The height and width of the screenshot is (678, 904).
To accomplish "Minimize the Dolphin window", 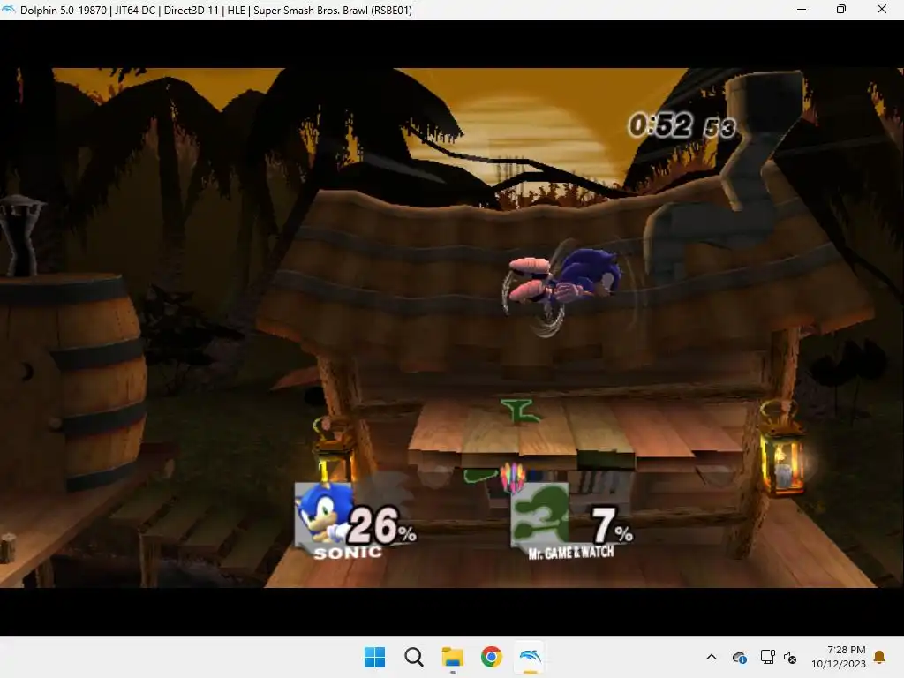I will (802, 9).
